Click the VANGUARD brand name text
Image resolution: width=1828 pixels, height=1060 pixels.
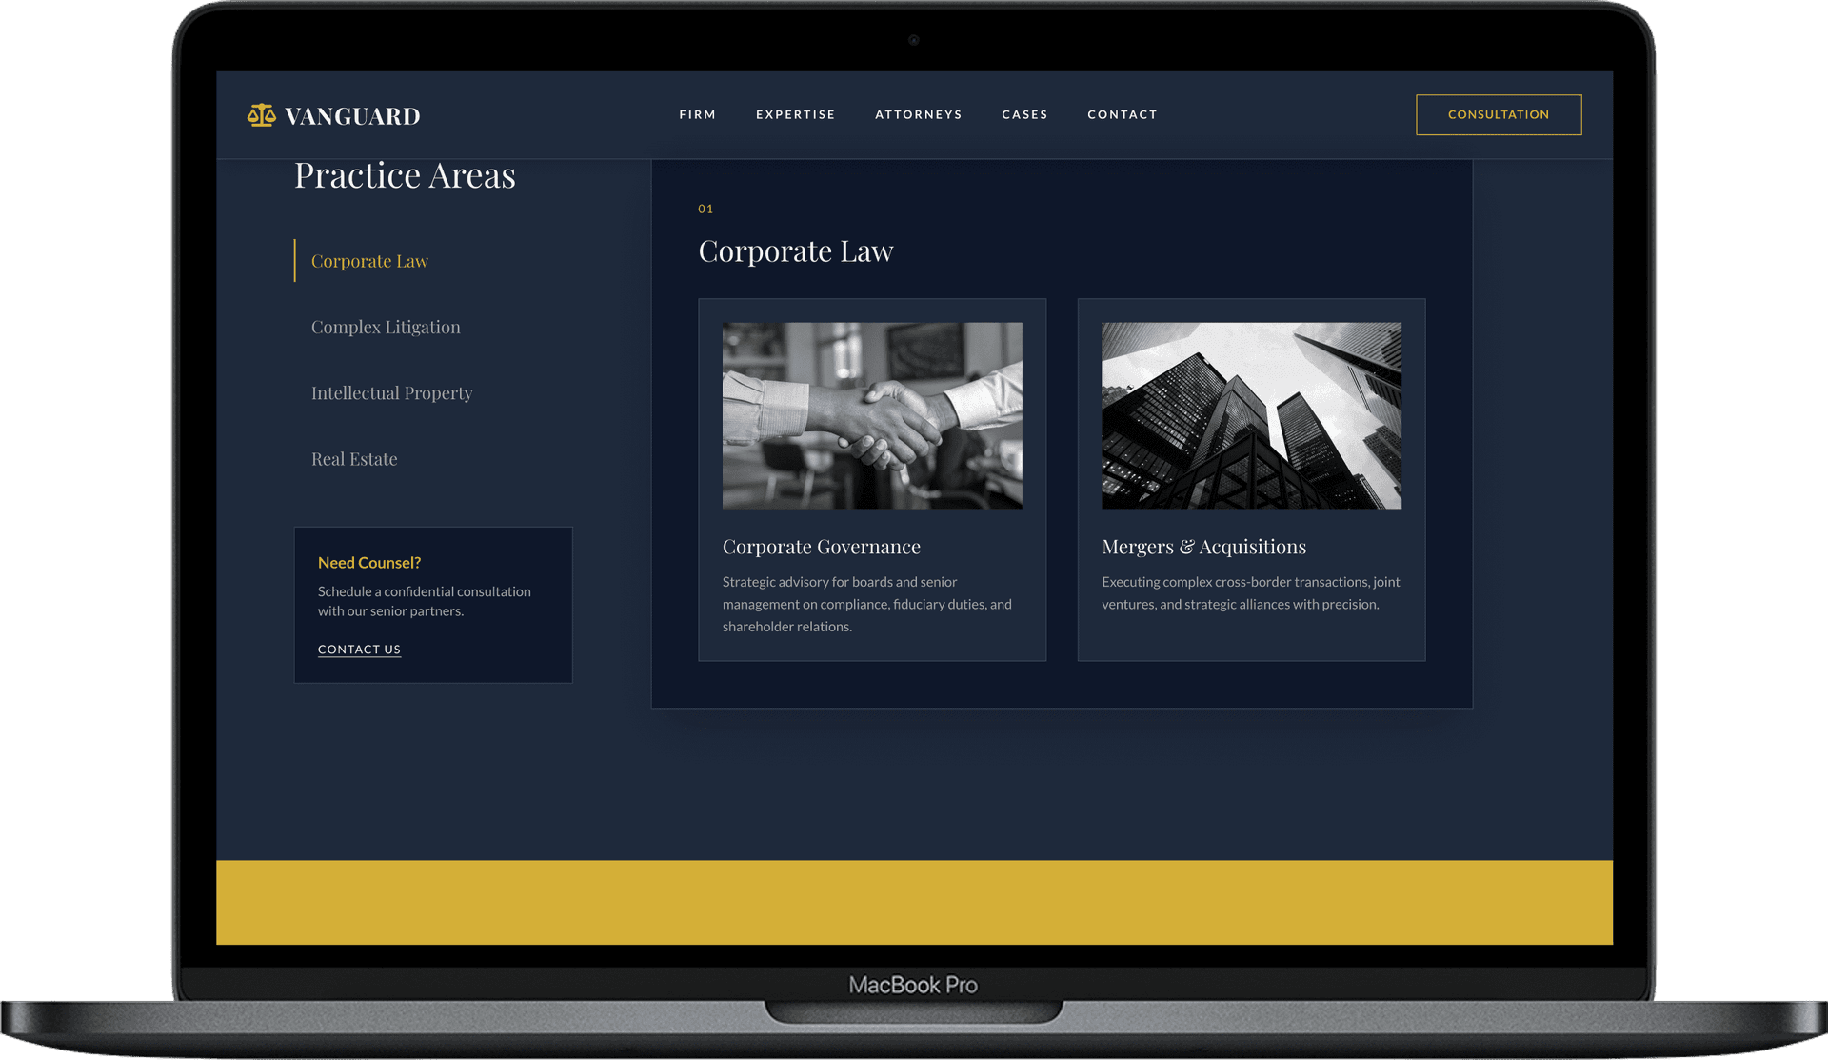coord(352,116)
